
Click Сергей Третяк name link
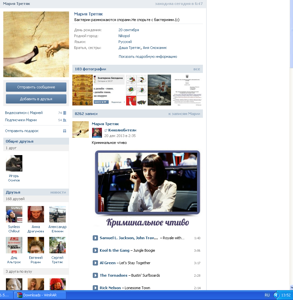point(58,260)
